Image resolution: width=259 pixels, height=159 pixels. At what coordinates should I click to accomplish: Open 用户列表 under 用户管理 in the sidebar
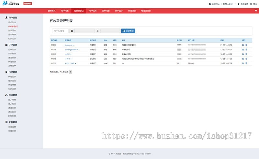pyautogui.click(x=12, y=22)
